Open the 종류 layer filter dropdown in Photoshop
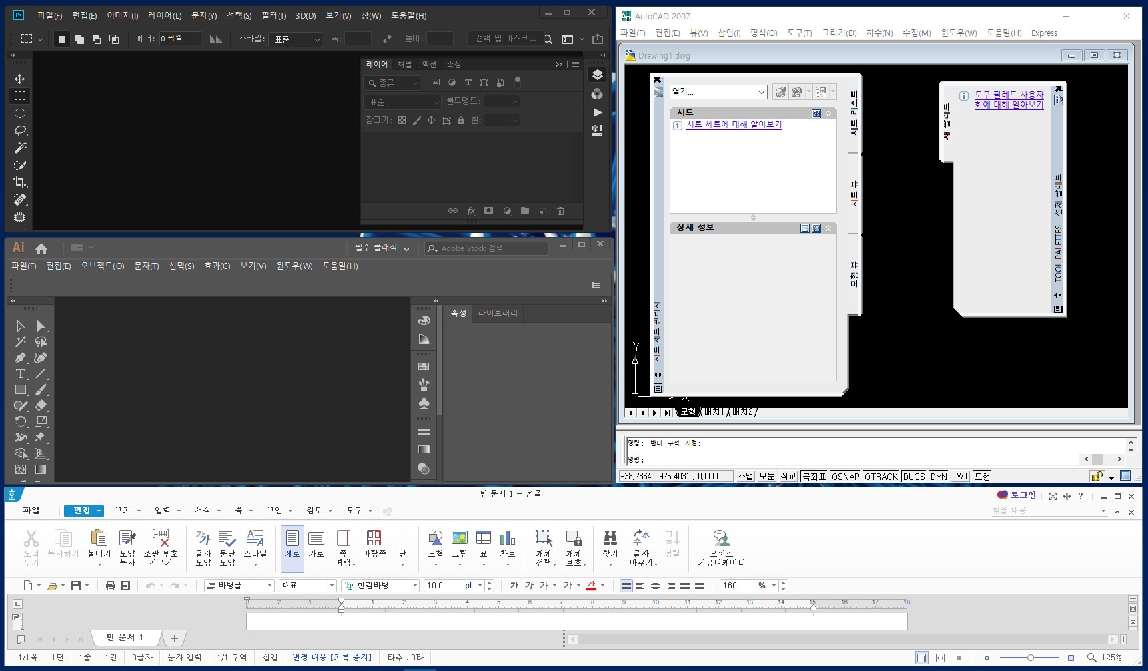 [392, 83]
